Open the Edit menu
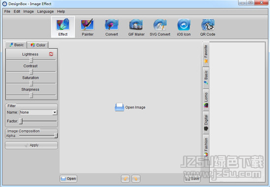This screenshot has width=270, height=187. coord(17,11)
